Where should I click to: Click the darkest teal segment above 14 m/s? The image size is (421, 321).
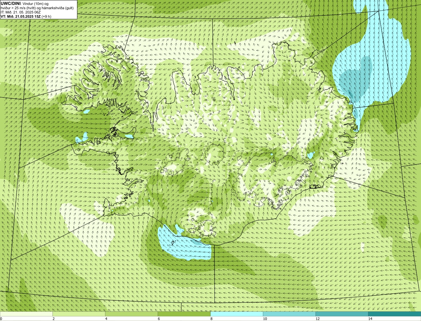click(x=395, y=314)
